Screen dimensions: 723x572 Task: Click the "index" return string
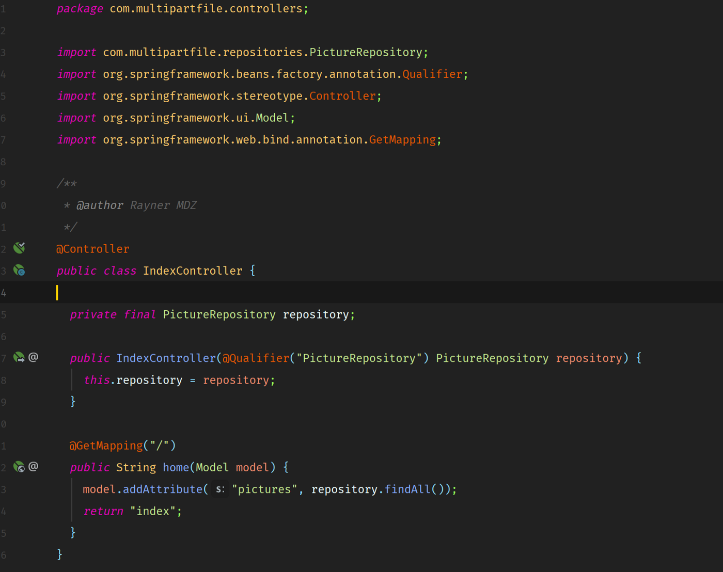[x=152, y=511]
